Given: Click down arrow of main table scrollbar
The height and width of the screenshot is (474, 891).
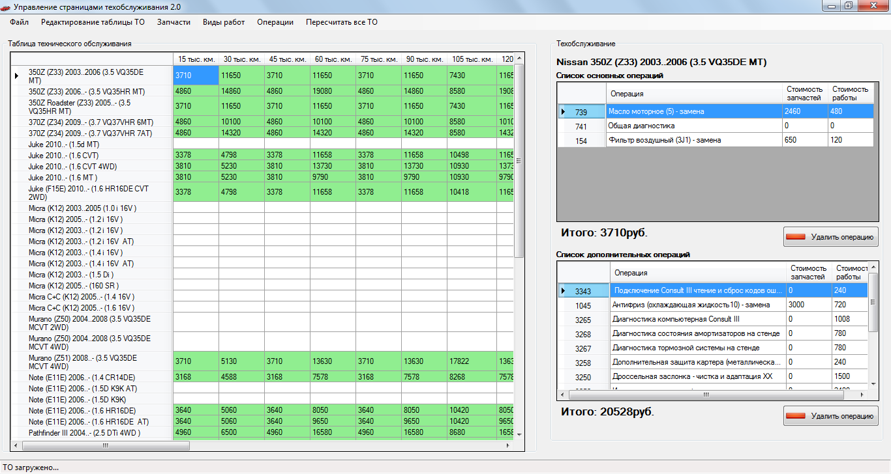Looking at the screenshot, I should [519, 434].
